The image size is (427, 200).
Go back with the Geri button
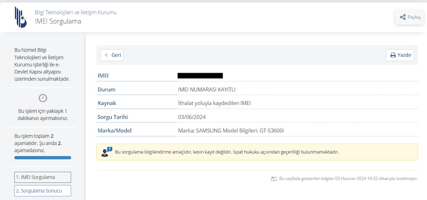[x=112, y=55]
